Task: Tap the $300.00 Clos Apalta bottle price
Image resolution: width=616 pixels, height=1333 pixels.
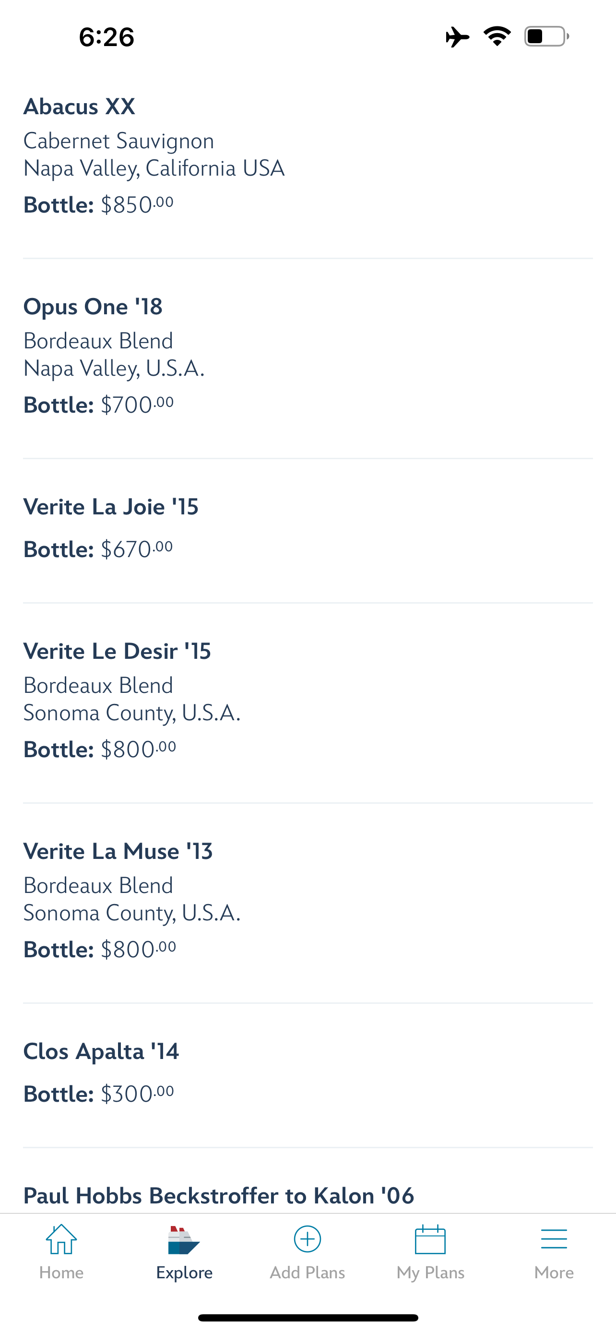Action: (x=137, y=1094)
